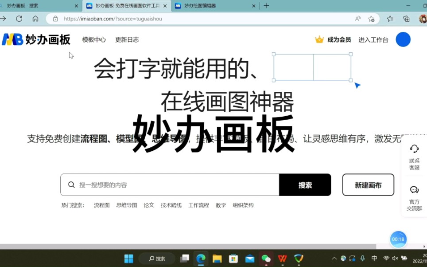Image resolution: width=427 pixels, height=267 pixels.
Task: Click the browser refresh icon
Action: [19, 19]
